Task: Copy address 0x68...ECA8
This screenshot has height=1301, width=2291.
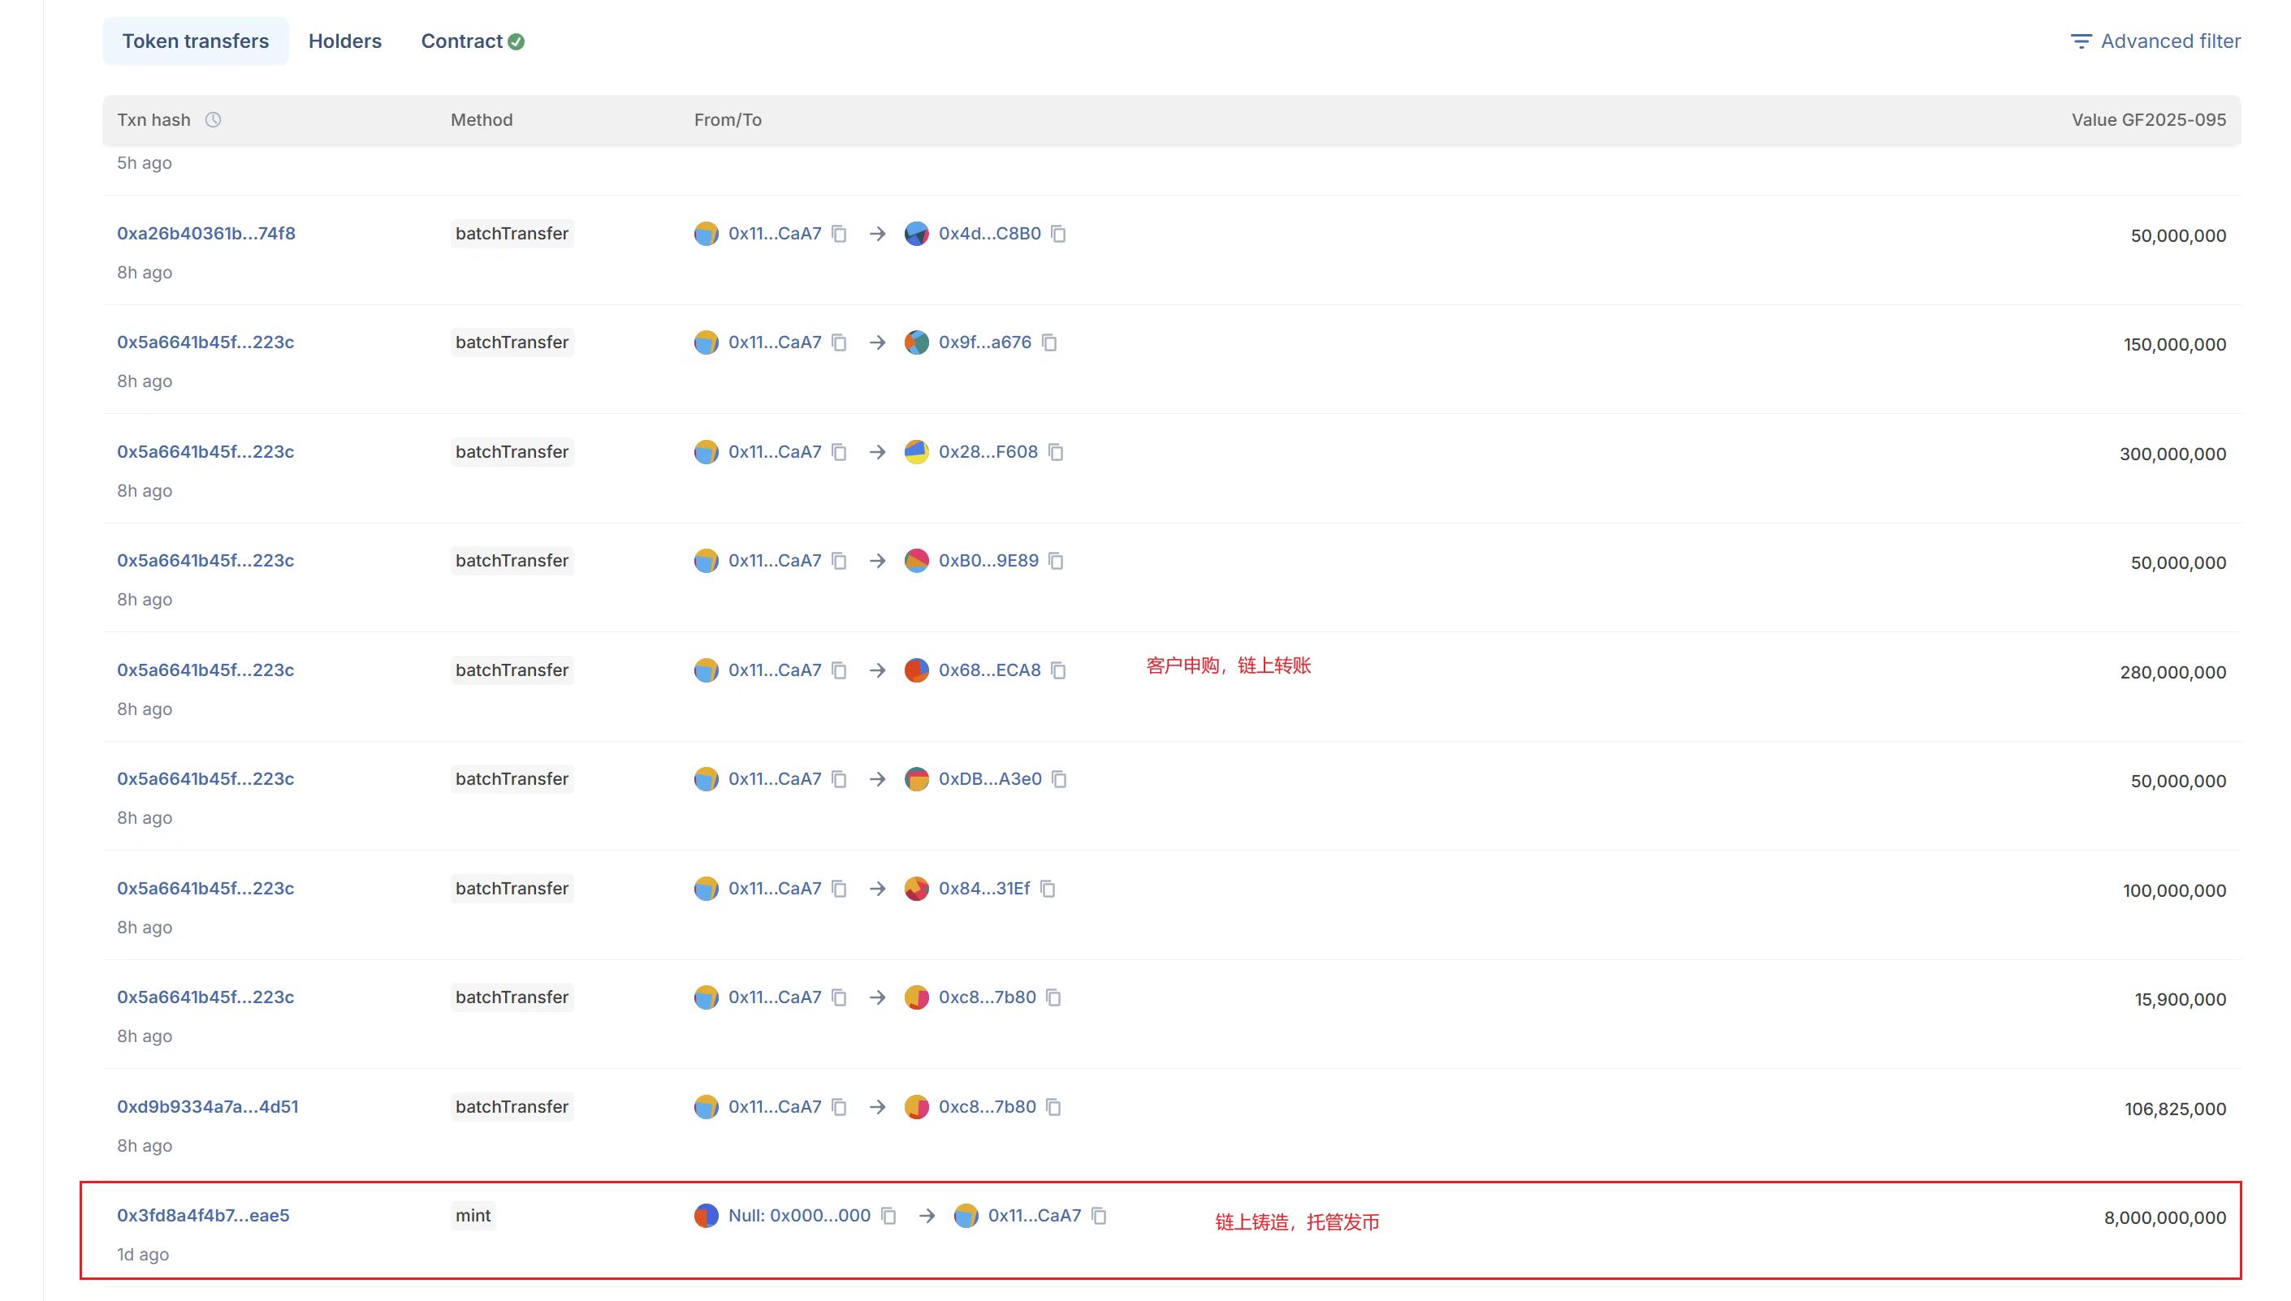Action: (1058, 670)
